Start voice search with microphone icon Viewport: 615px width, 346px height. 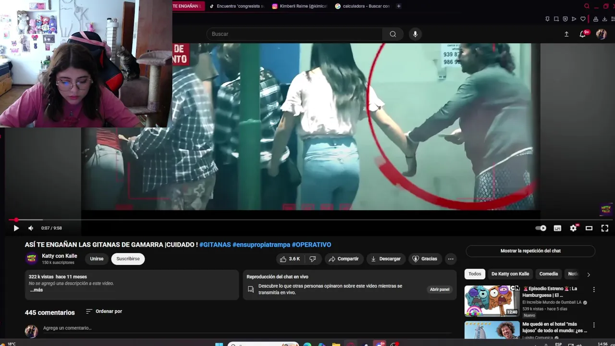coord(415,34)
